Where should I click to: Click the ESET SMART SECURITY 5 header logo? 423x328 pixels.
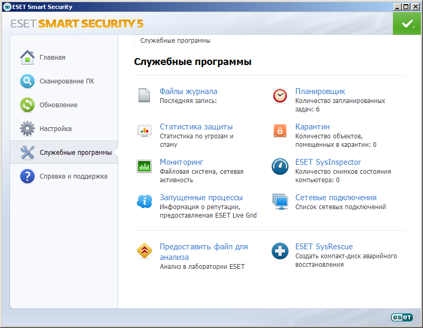pyautogui.click(x=77, y=24)
